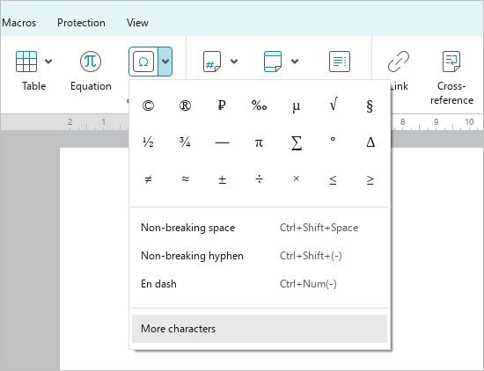Expand the page number dropdown arrow

[234, 62]
